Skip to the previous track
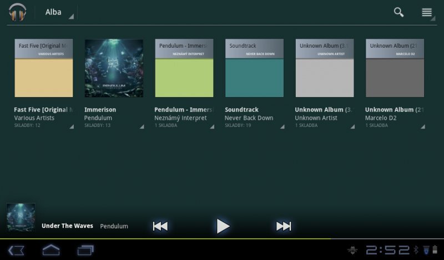The height and width of the screenshot is (260, 444). 160,226
